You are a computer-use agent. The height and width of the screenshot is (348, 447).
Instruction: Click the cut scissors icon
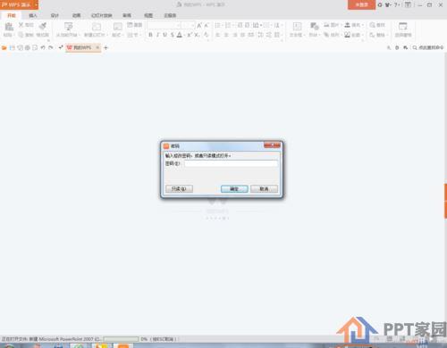(x=21, y=25)
